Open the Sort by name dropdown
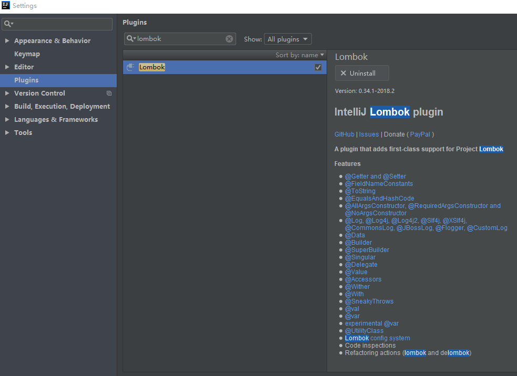517x376 pixels. click(300, 55)
